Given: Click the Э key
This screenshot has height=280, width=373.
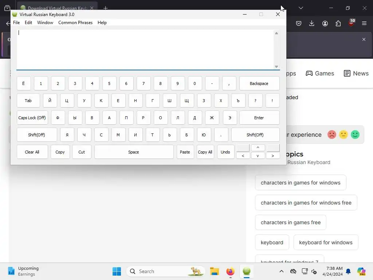Looking at the screenshot, I should [x=230, y=118].
